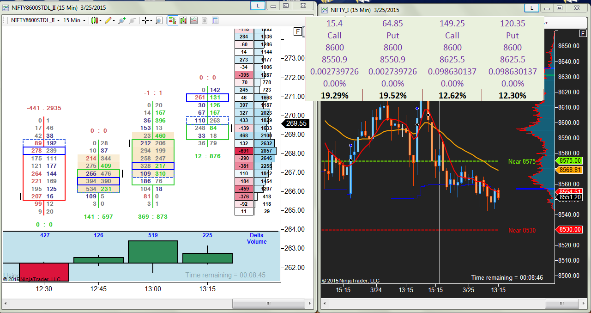The image size is (591, 313).
Task: Click zoom in magnifier with plus
Action: tap(122, 20)
